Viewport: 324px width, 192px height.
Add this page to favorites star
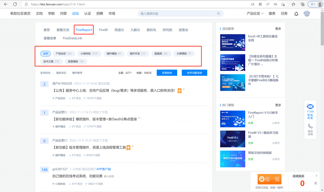click(x=283, y=4)
